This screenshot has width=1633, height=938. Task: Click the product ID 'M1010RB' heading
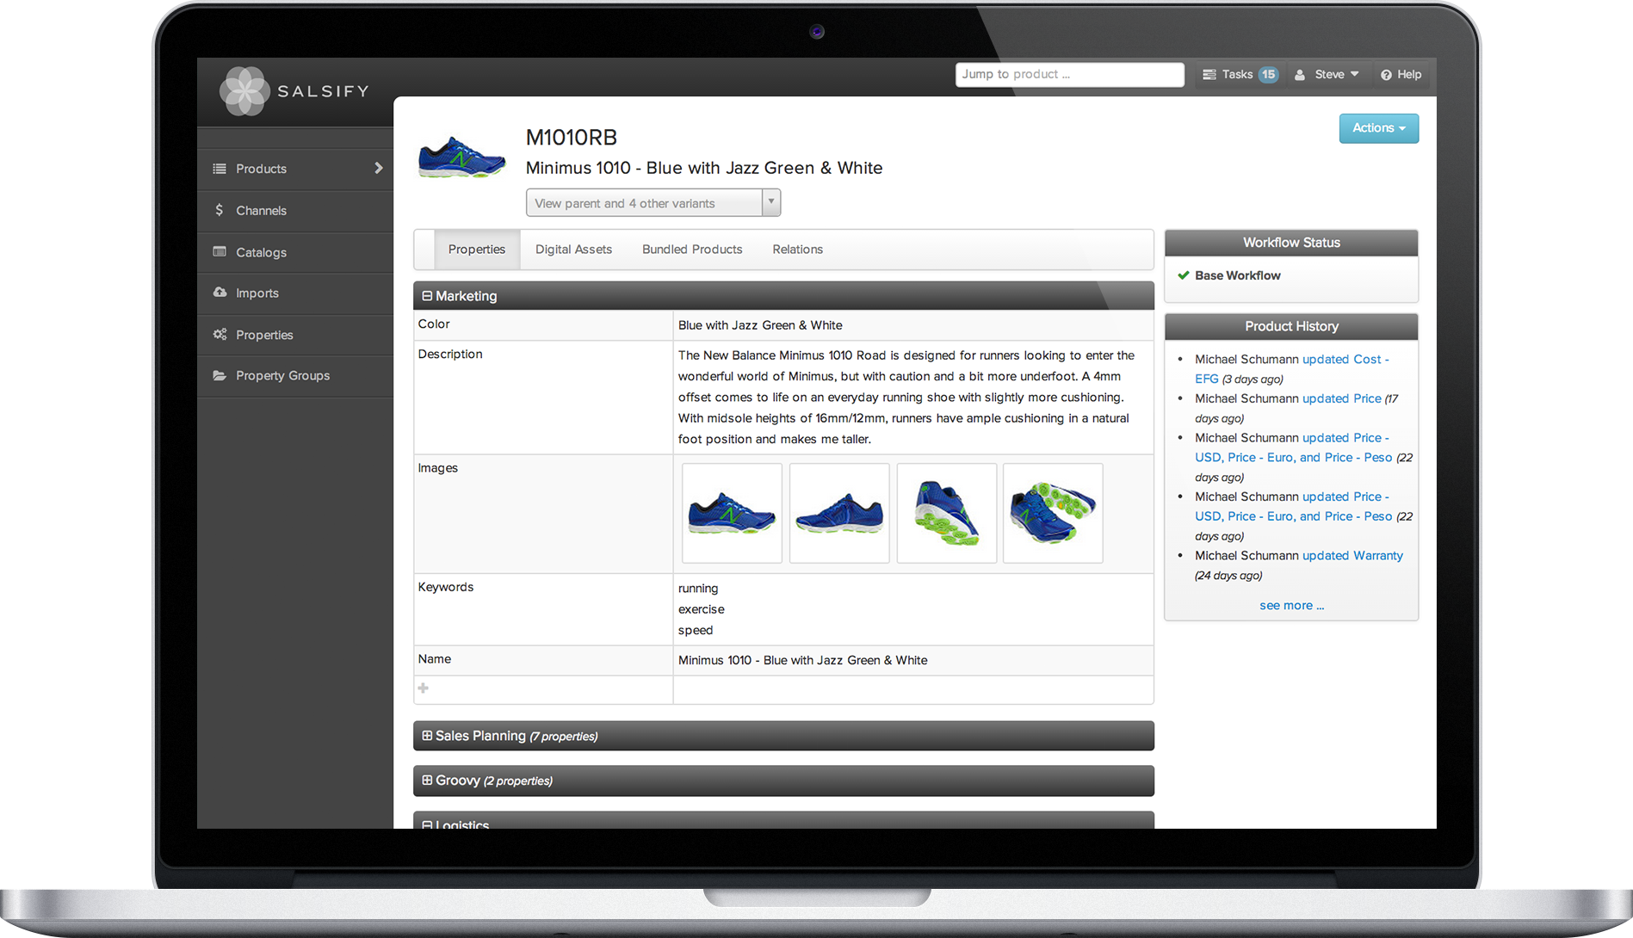point(572,138)
